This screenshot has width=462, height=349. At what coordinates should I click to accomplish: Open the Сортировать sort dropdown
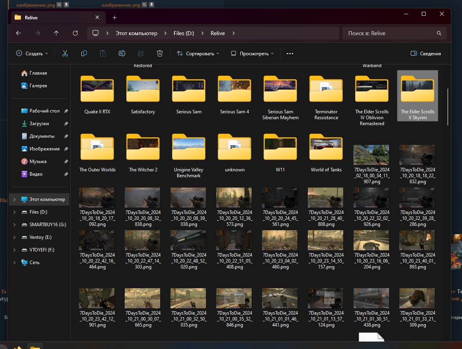click(198, 53)
